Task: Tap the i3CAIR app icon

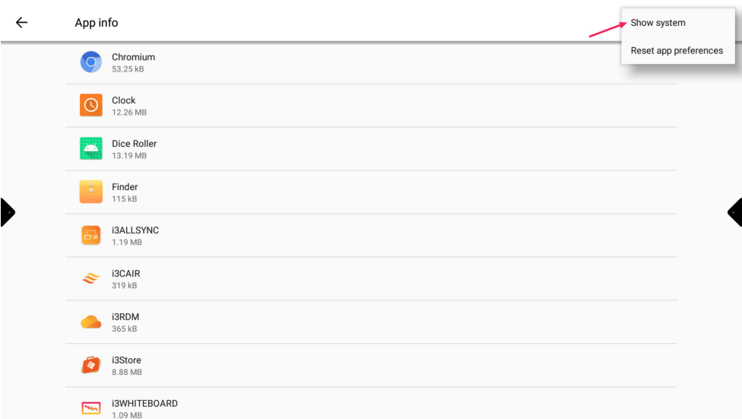Action: pyautogui.click(x=91, y=279)
